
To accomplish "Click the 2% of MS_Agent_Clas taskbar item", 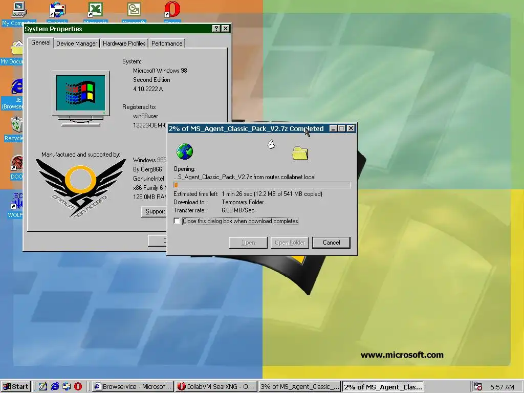I will (383, 387).
